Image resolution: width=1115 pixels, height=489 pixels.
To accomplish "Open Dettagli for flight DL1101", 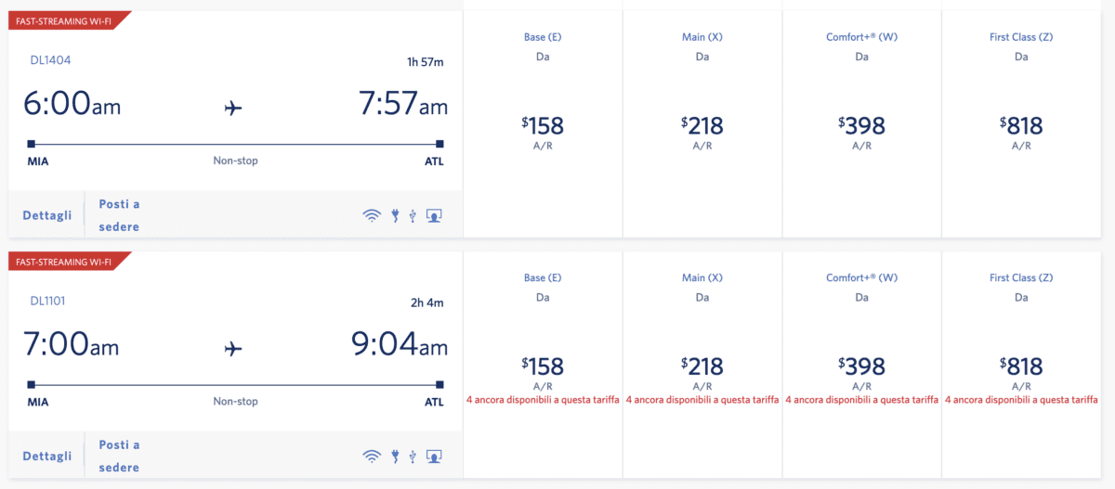I will (47, 456).
